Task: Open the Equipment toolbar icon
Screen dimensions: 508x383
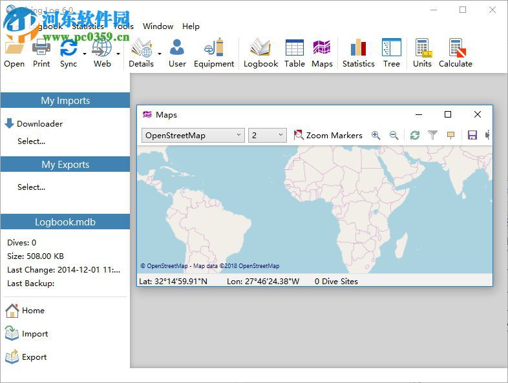Action: [x=213, y=53]
